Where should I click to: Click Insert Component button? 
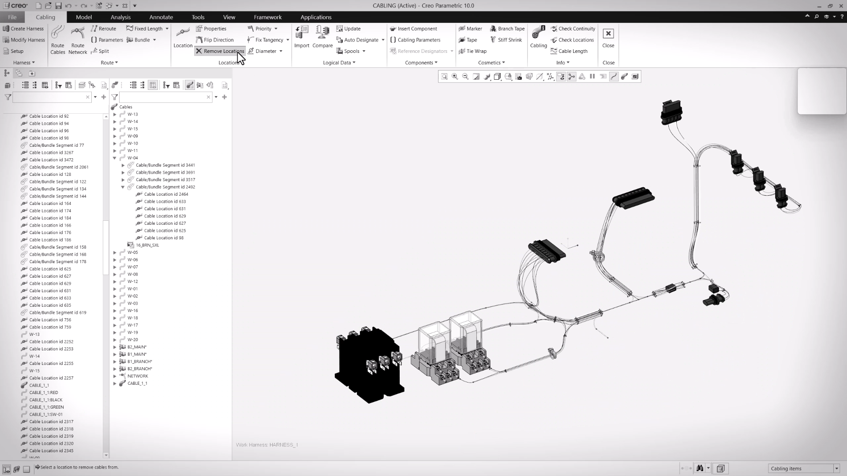tap(413, 29)
